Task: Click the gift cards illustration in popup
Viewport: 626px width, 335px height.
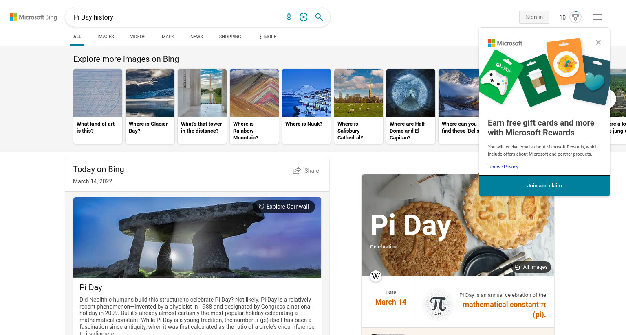Action: pos(544,72)
